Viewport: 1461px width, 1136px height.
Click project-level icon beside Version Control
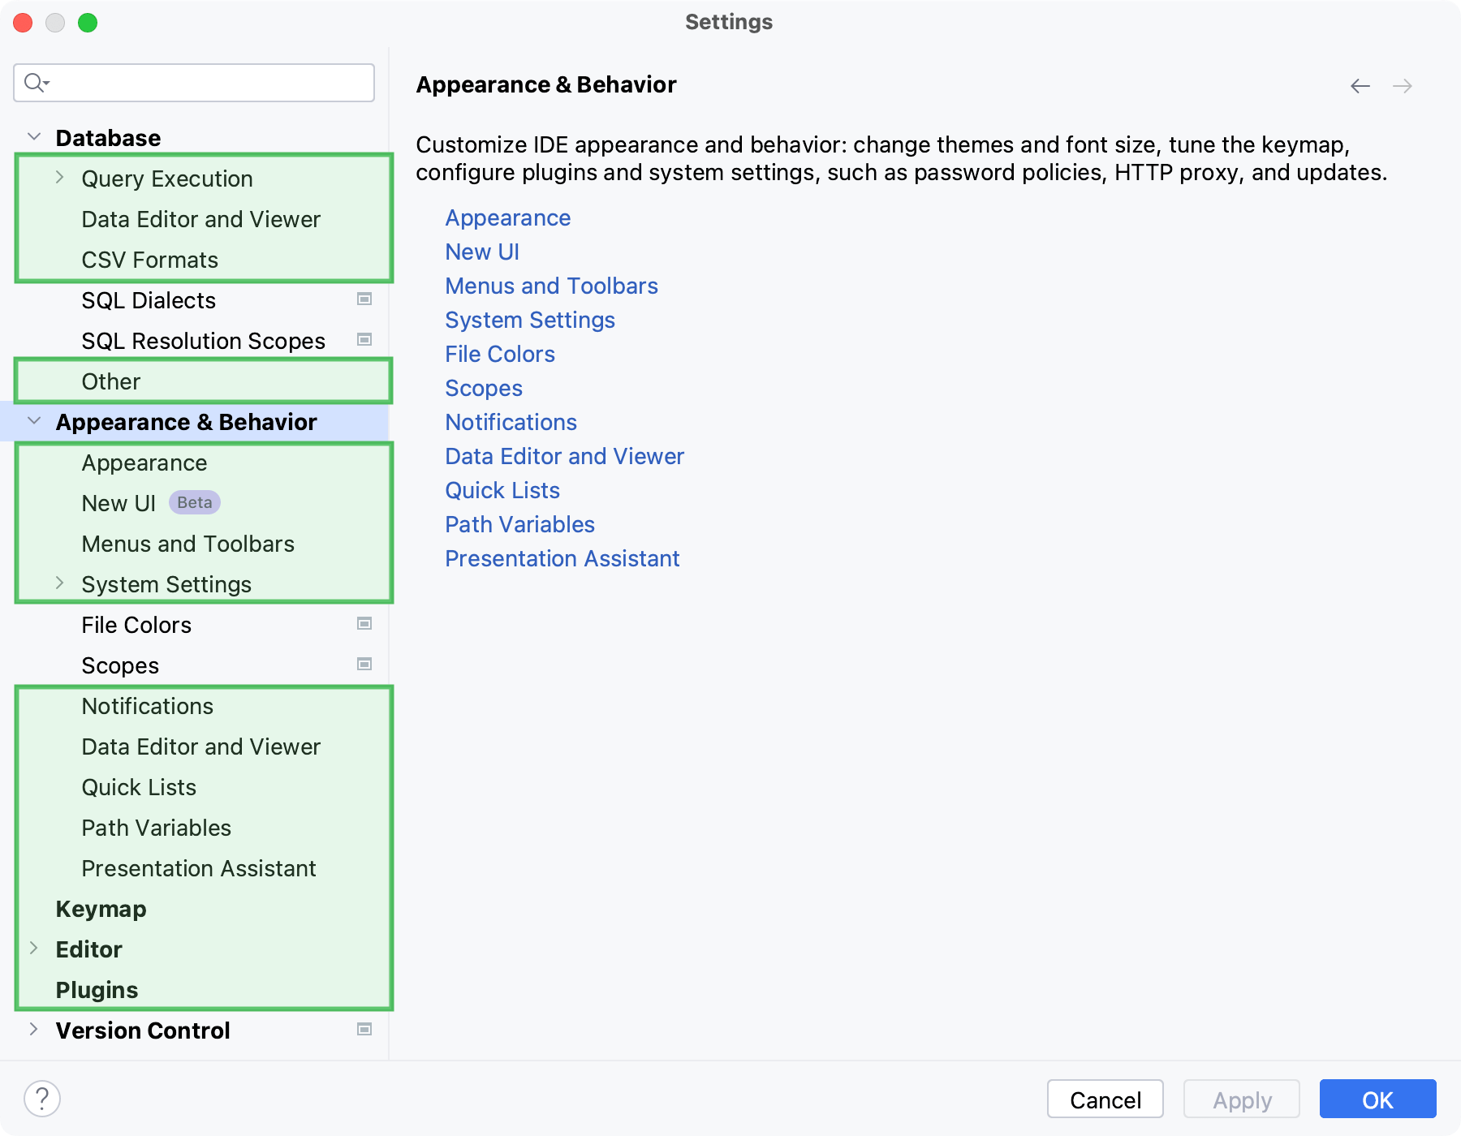click(364, 1030)
